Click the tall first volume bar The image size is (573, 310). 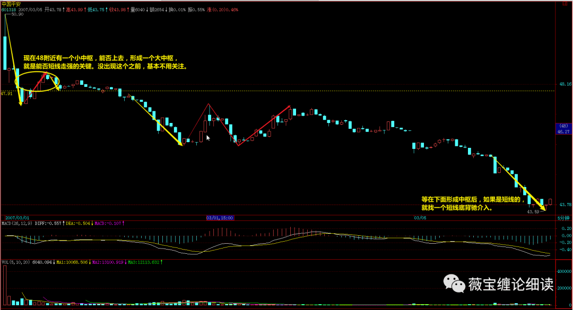(5, 285)
